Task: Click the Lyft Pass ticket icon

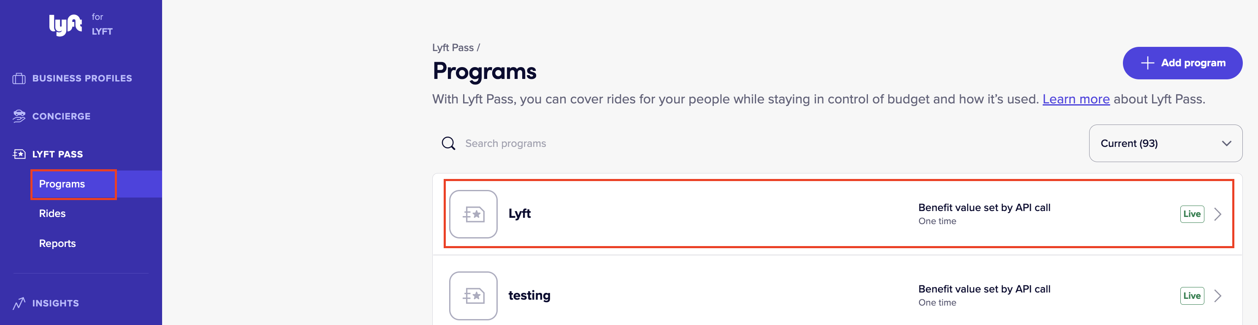Action: pos(19,154)
